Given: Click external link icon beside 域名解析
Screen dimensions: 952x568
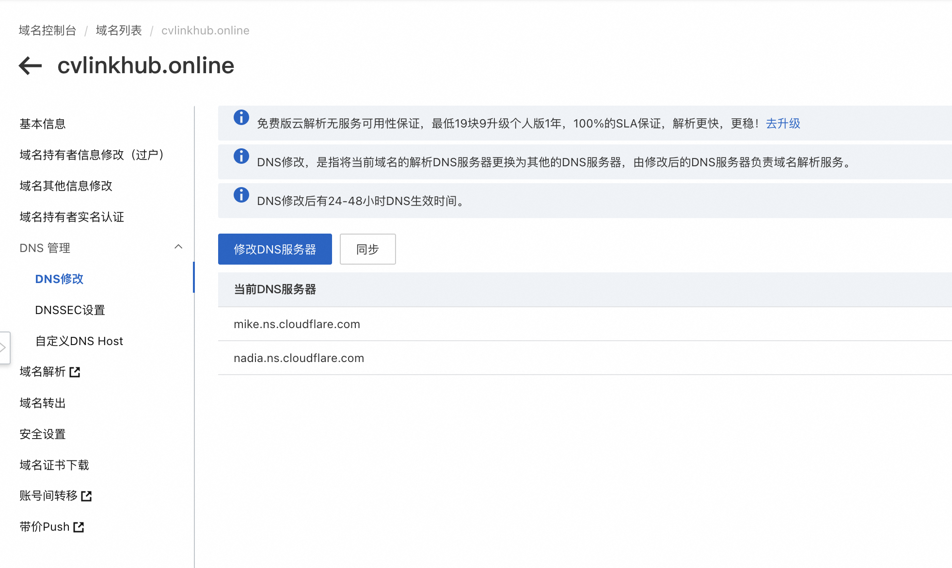Looking at the screenshot, I should 75,372.
